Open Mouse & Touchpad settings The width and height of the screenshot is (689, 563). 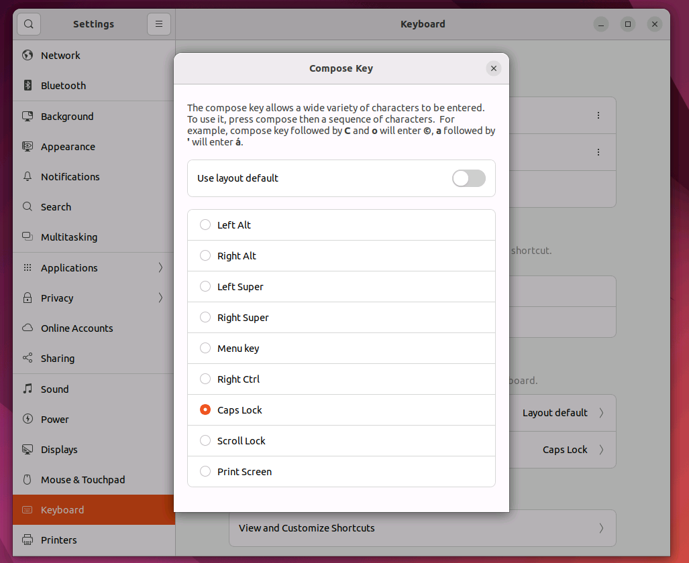(x=94, y=480)
